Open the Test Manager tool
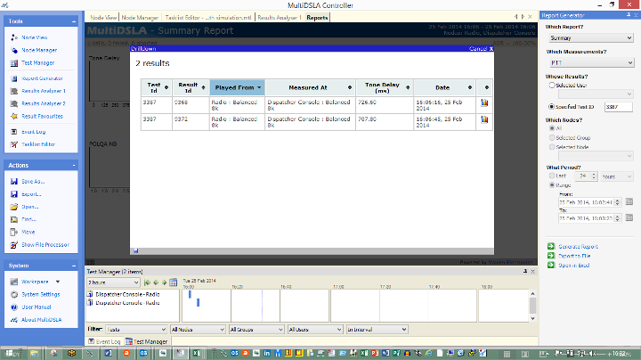 tap(37, 63)
